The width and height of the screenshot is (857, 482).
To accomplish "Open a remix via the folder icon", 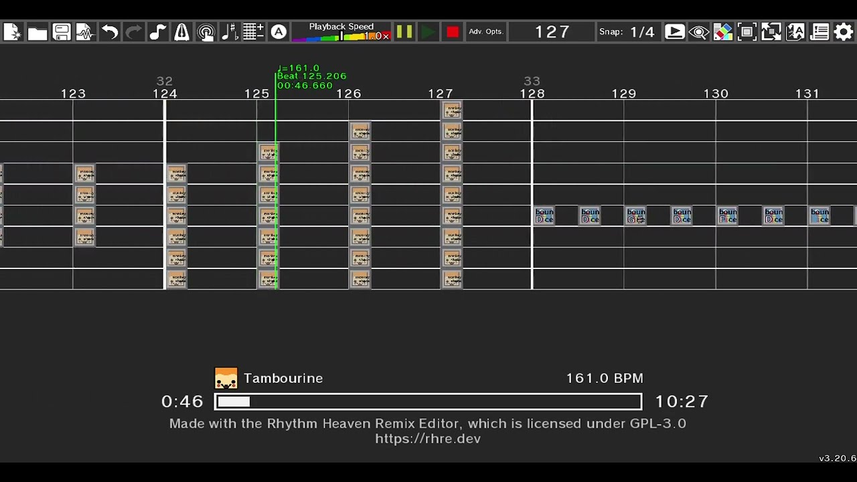I will (37, 32).
